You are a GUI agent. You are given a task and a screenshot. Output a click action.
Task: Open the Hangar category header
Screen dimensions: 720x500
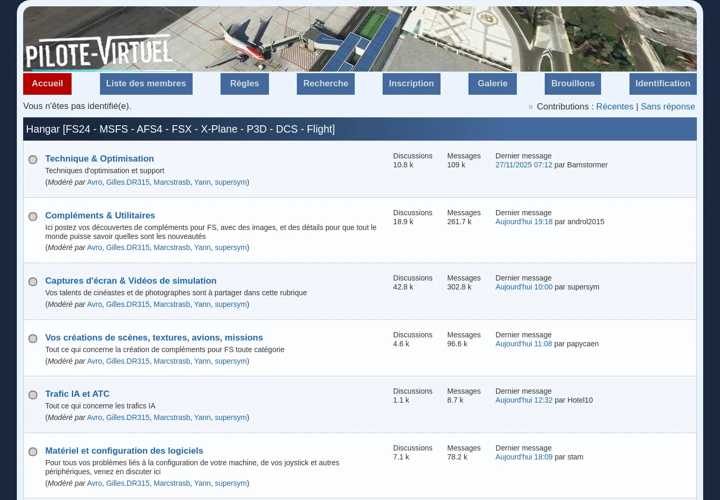(180, 129)
